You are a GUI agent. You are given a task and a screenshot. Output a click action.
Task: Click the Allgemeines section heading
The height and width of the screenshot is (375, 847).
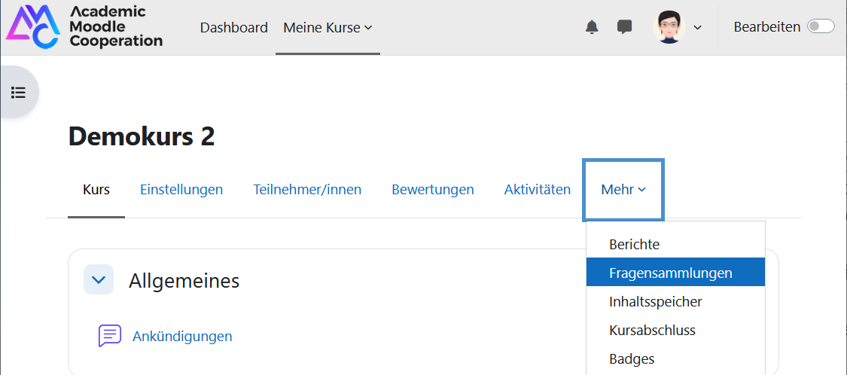tap(184, 280)
